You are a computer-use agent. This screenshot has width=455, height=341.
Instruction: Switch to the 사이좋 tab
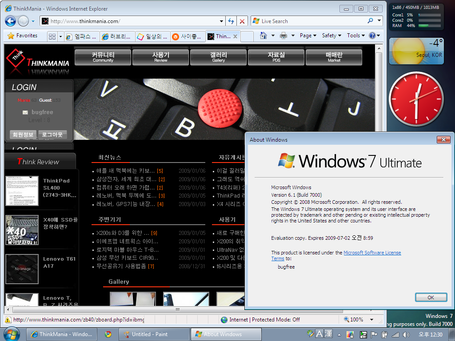[x=188, y=36]
